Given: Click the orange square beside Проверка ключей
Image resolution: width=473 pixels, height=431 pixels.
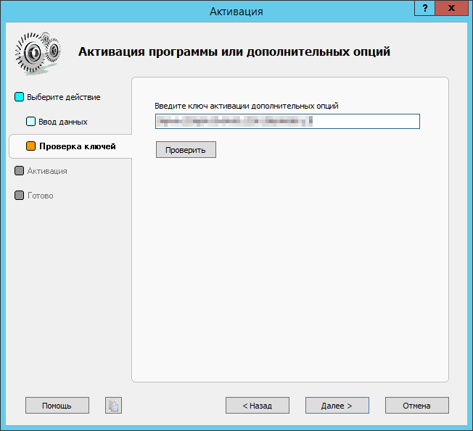Looking at the screenshot, I should [x=30, y=146].
